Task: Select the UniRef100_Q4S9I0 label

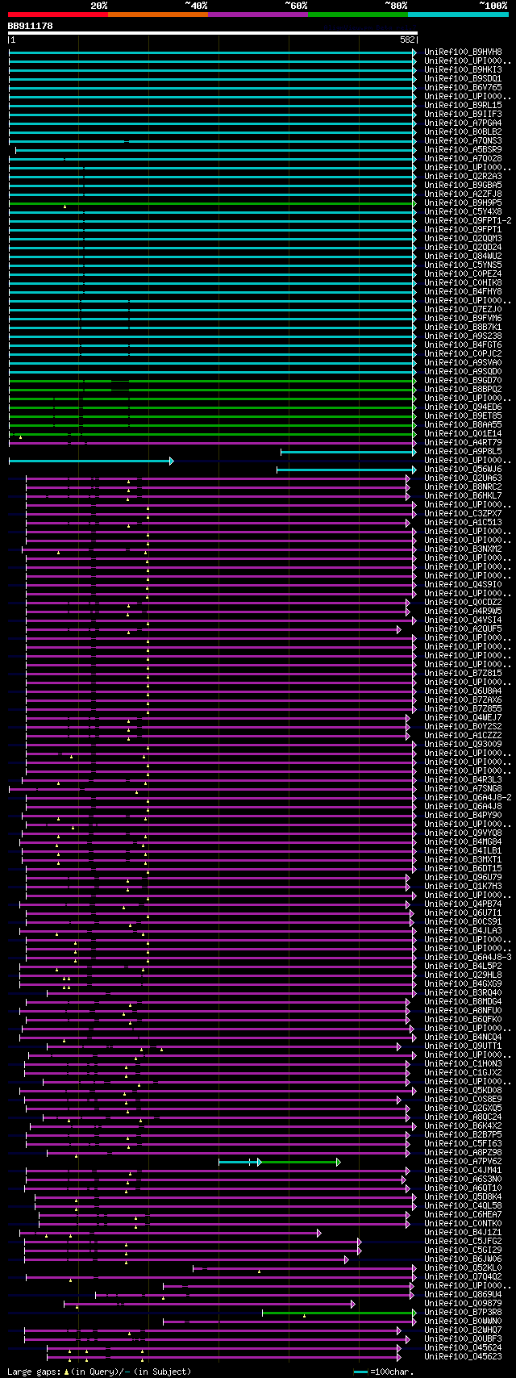Action: pyautogui.click(x=463, y=584)
